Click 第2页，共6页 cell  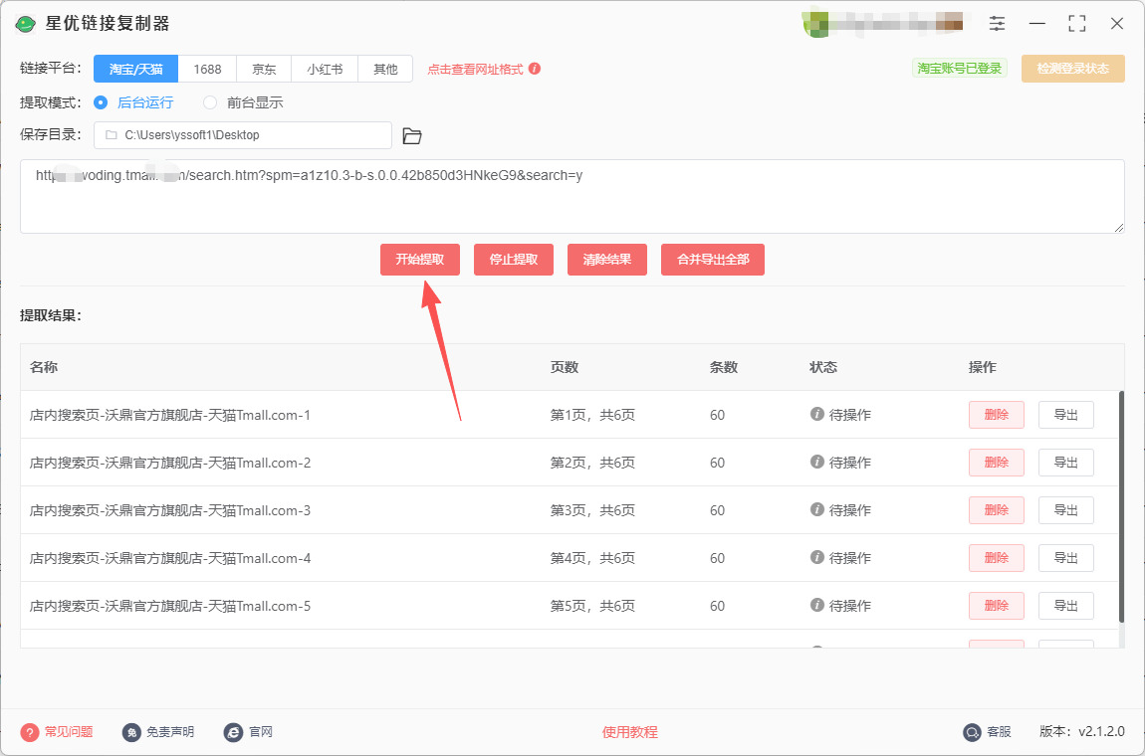coord(592,463)
